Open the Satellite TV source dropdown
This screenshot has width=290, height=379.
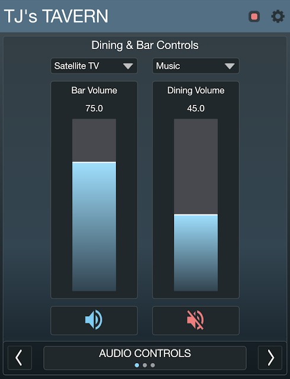[94, 66]
